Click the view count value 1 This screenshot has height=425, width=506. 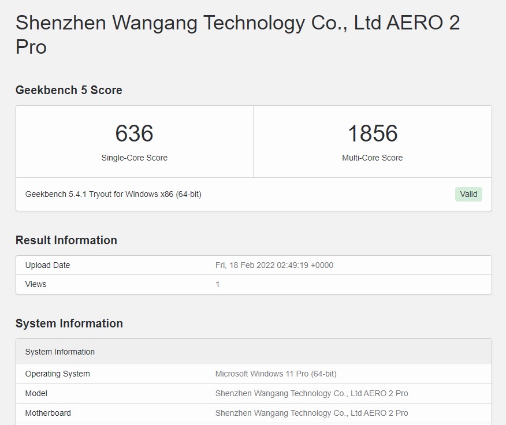coord(218,284)
